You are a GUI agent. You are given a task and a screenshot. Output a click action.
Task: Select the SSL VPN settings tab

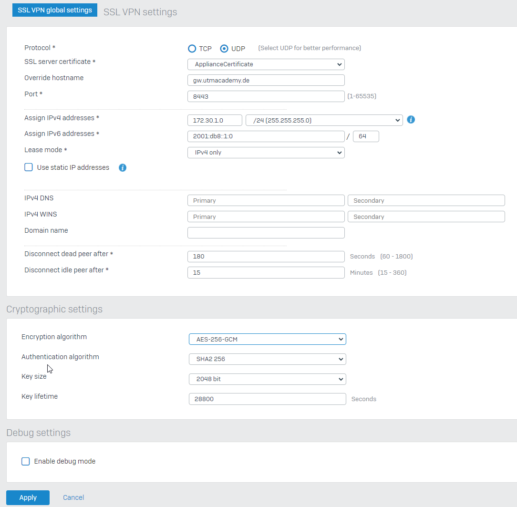pyautogui.click(x=140, y=11)
